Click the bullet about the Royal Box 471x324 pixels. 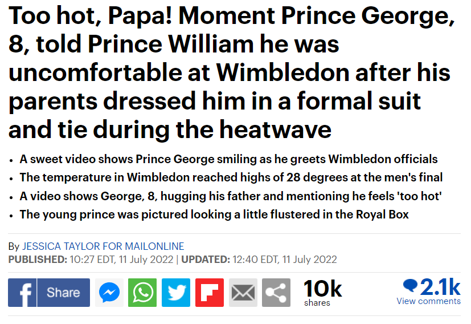pyautogui.click(x=214, y=215)
